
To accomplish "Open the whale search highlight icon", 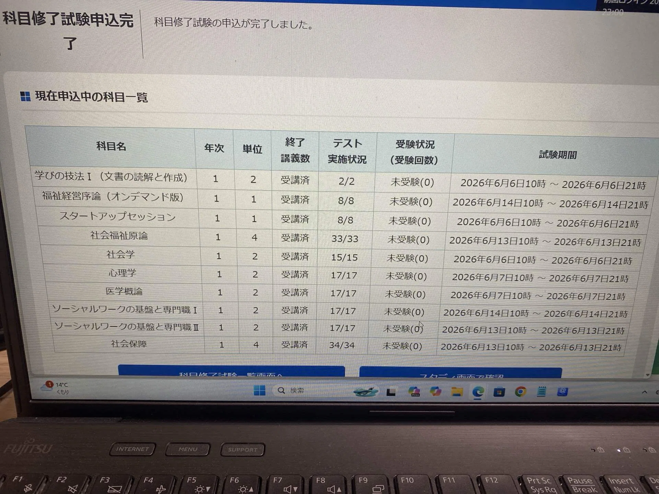I will 366,391.
